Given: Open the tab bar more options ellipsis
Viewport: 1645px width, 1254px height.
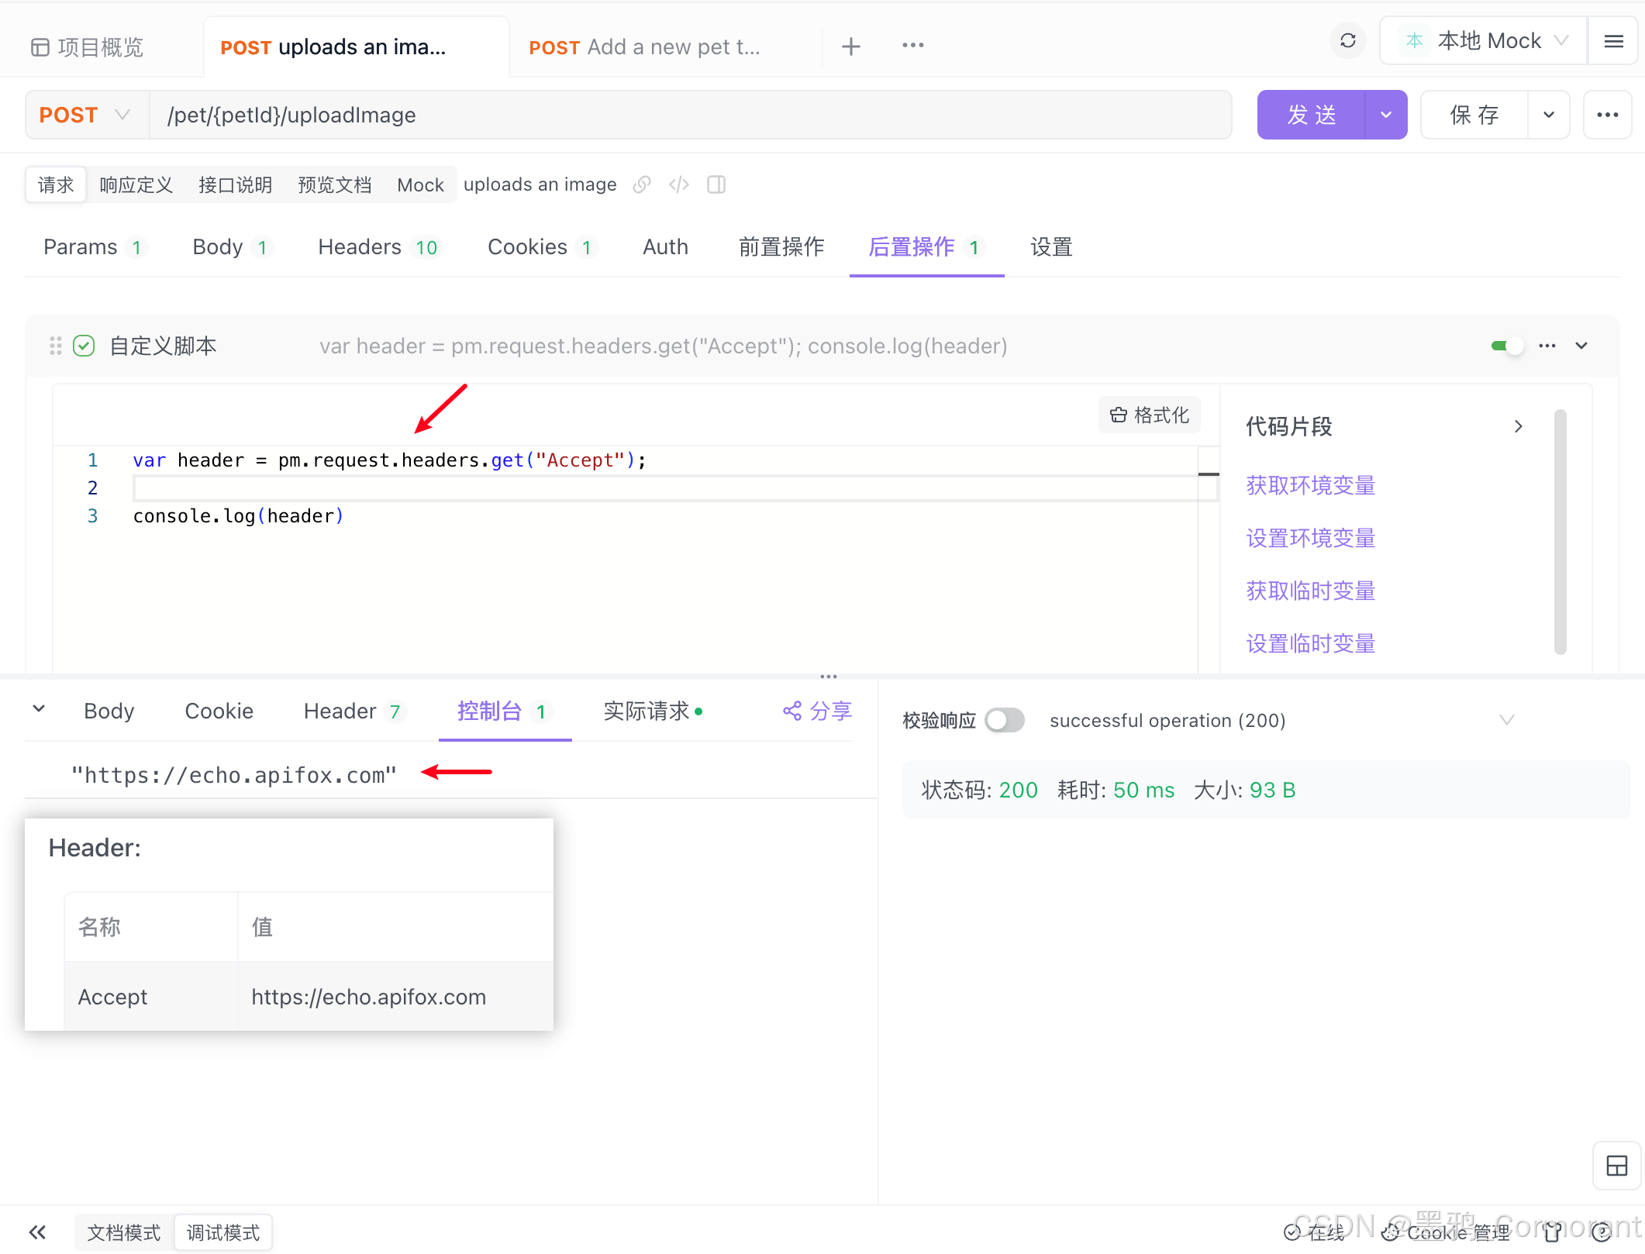Looking at the screenshot, I should pyautogui.click(x=912, y=46).
